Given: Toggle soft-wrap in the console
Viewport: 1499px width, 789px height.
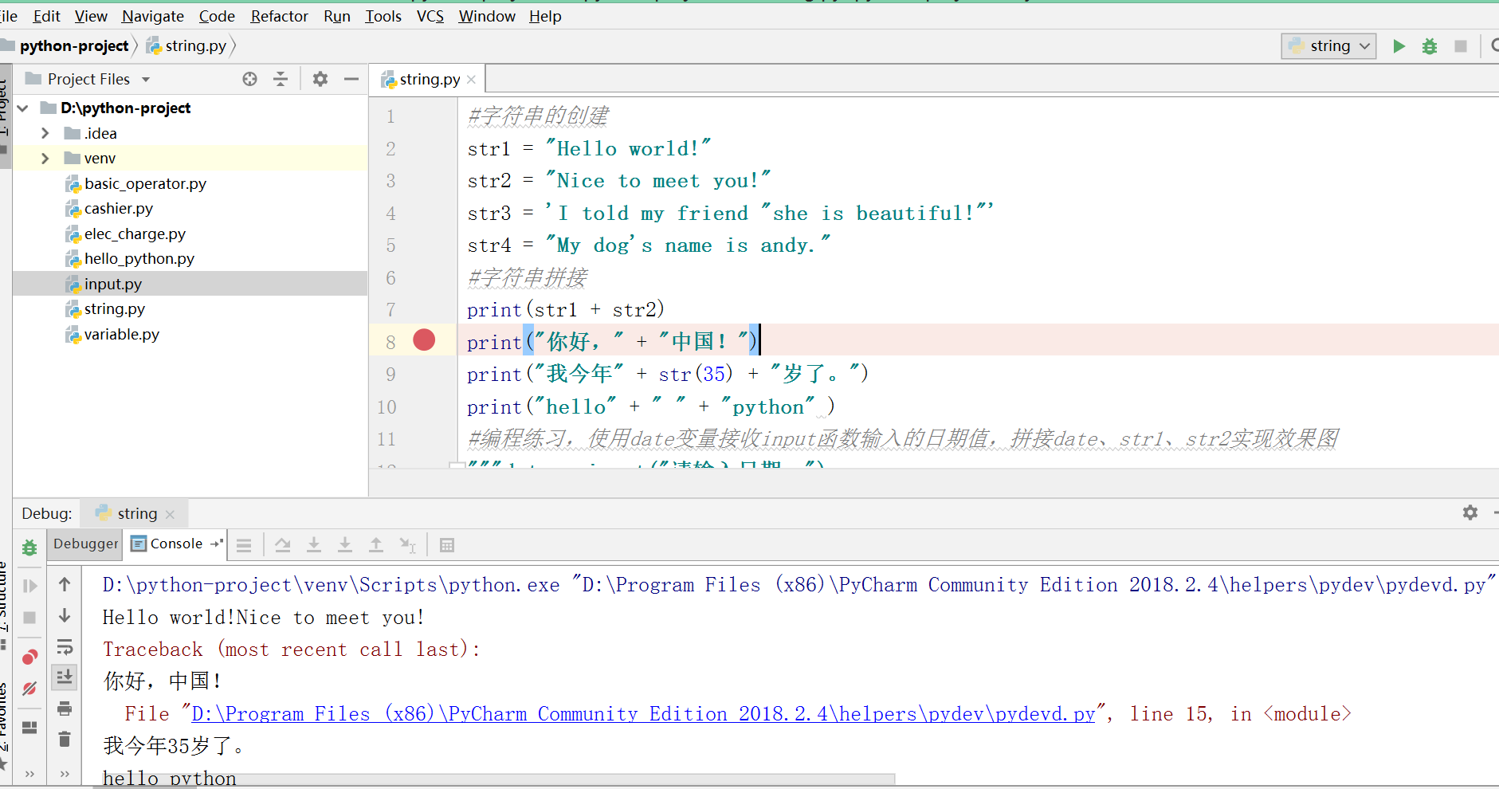Looking at the screenshot, I should tap(65, 646).
